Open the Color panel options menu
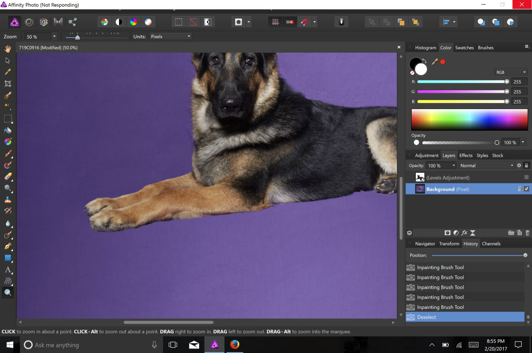Screen dimensions: 532x353 coord(527,47)
